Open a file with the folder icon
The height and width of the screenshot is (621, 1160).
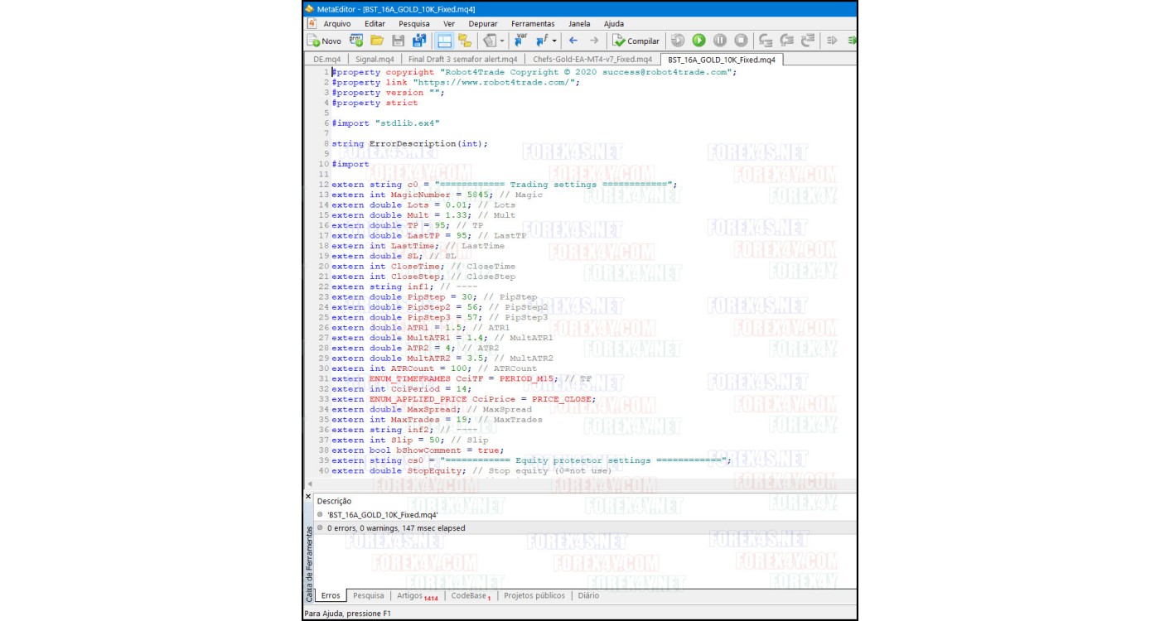click(377, 41)
